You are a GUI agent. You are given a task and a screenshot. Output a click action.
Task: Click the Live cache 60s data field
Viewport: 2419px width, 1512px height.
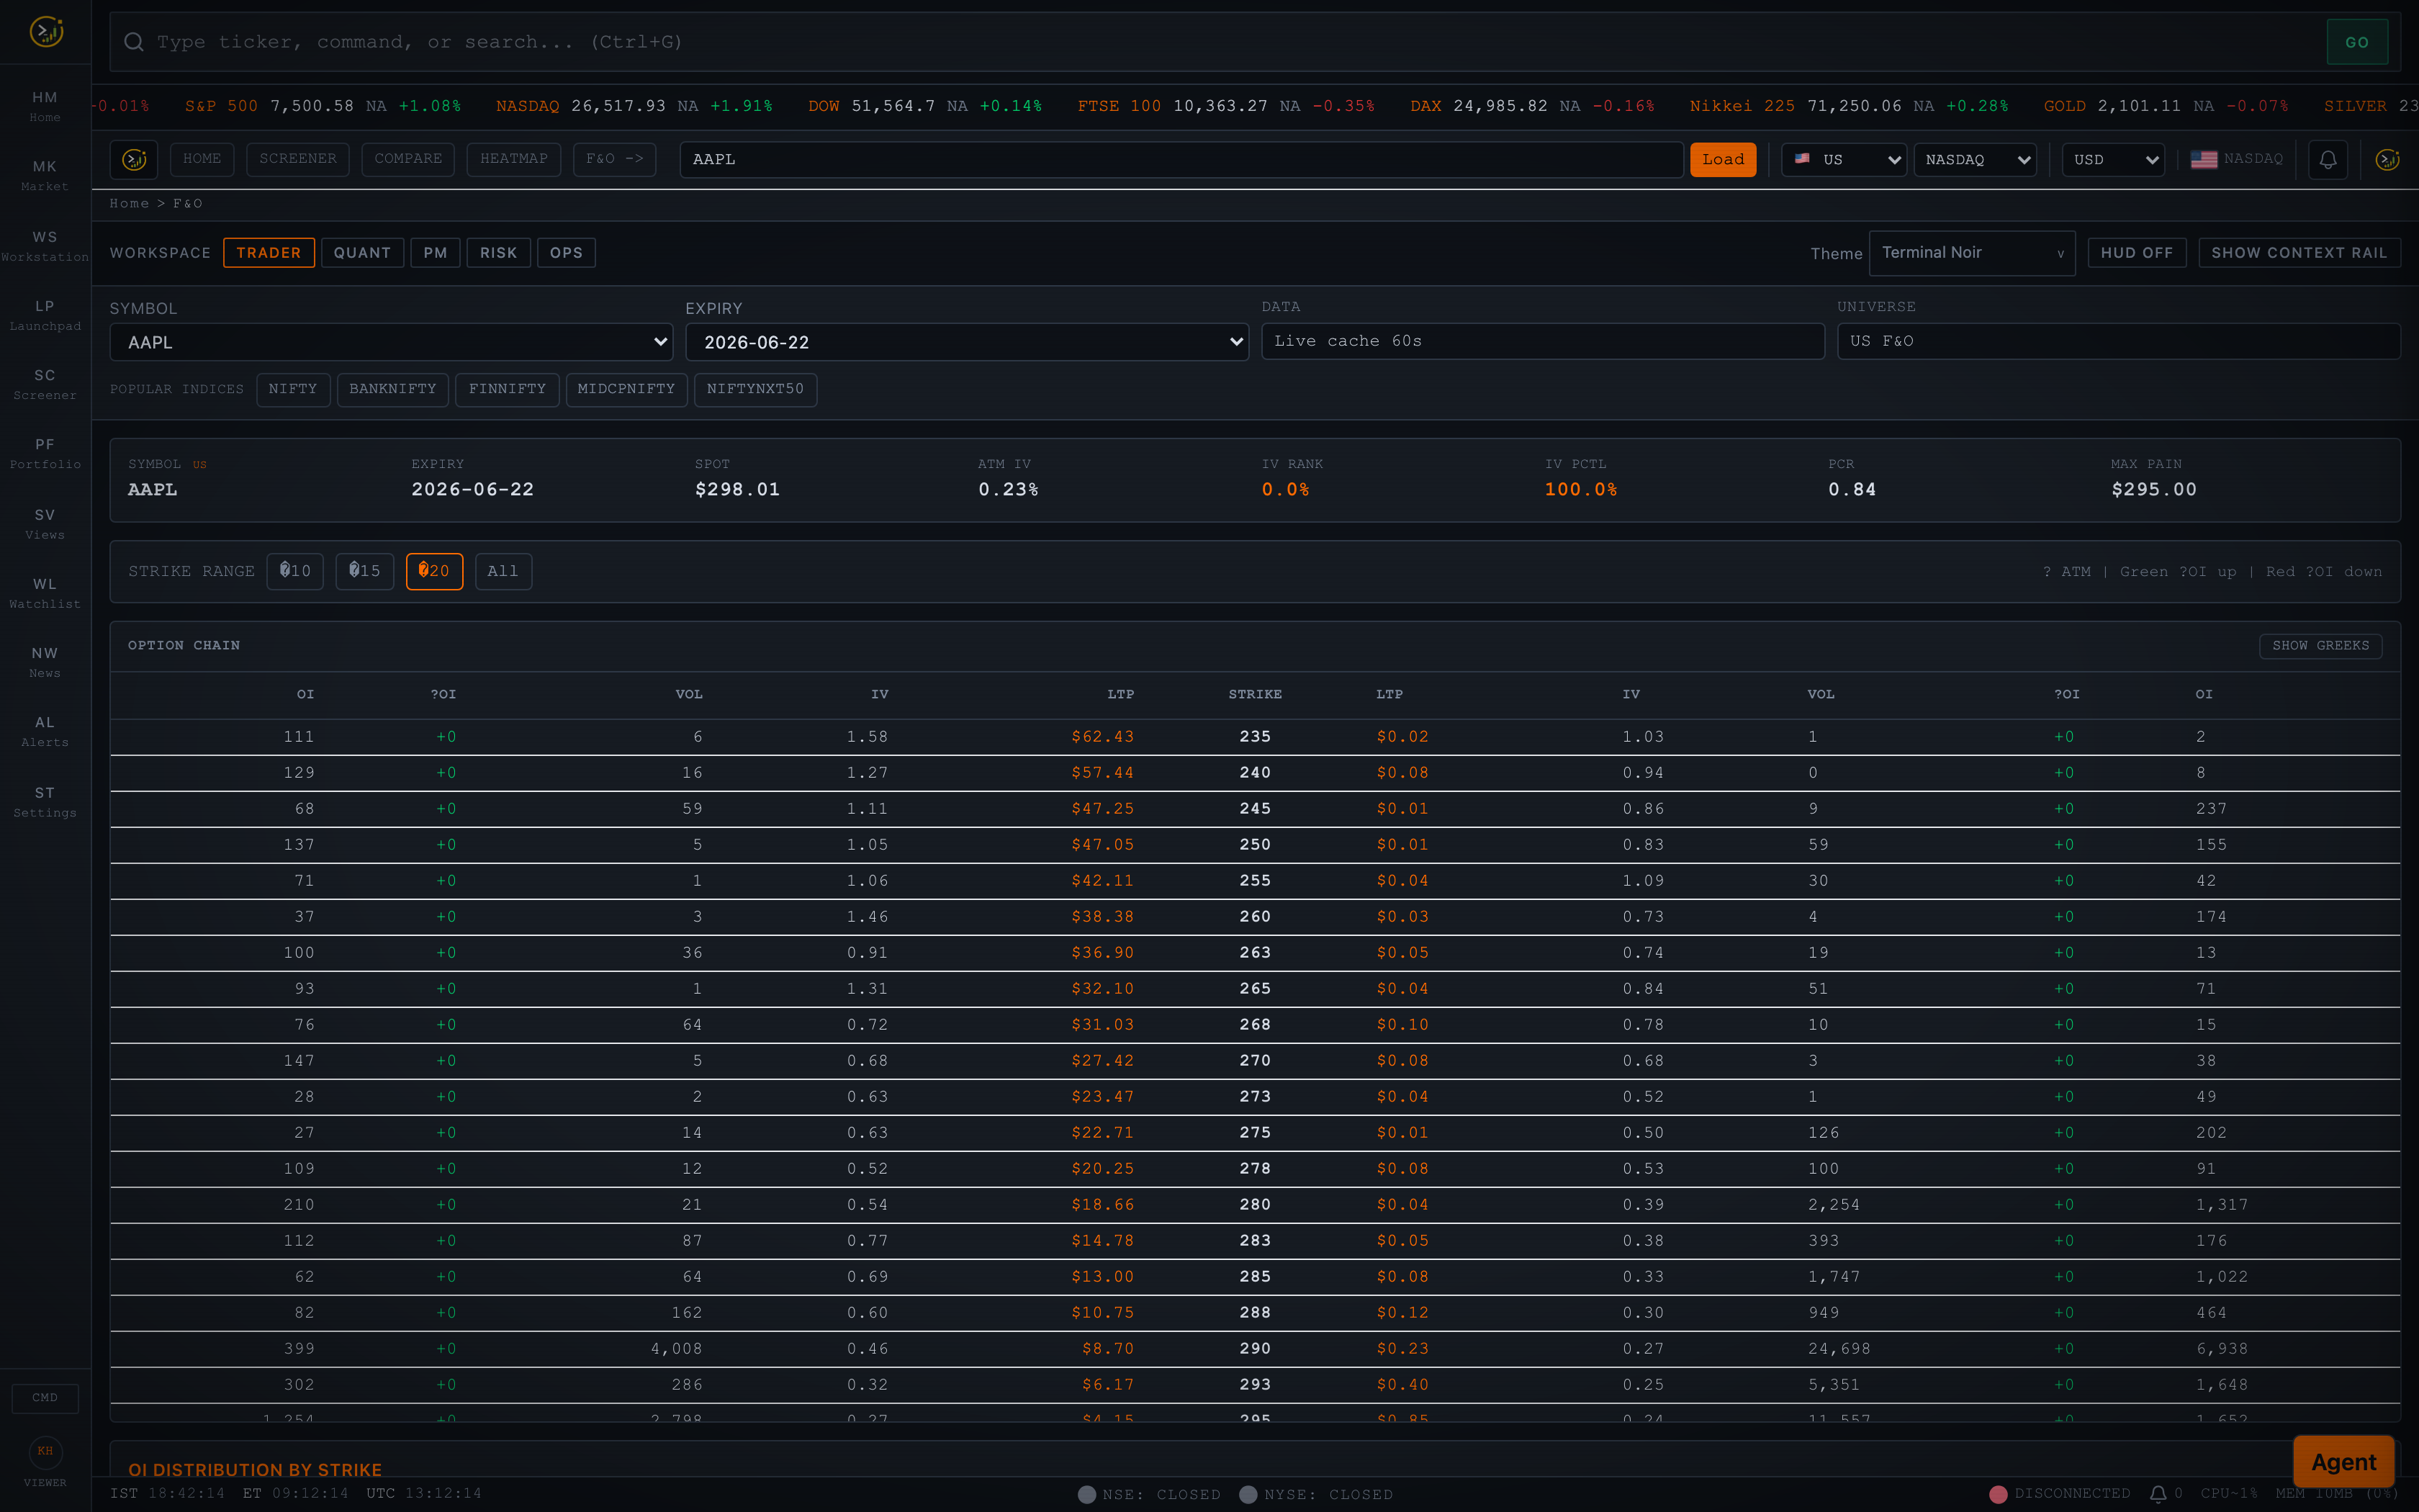[x=1542, y=341]
